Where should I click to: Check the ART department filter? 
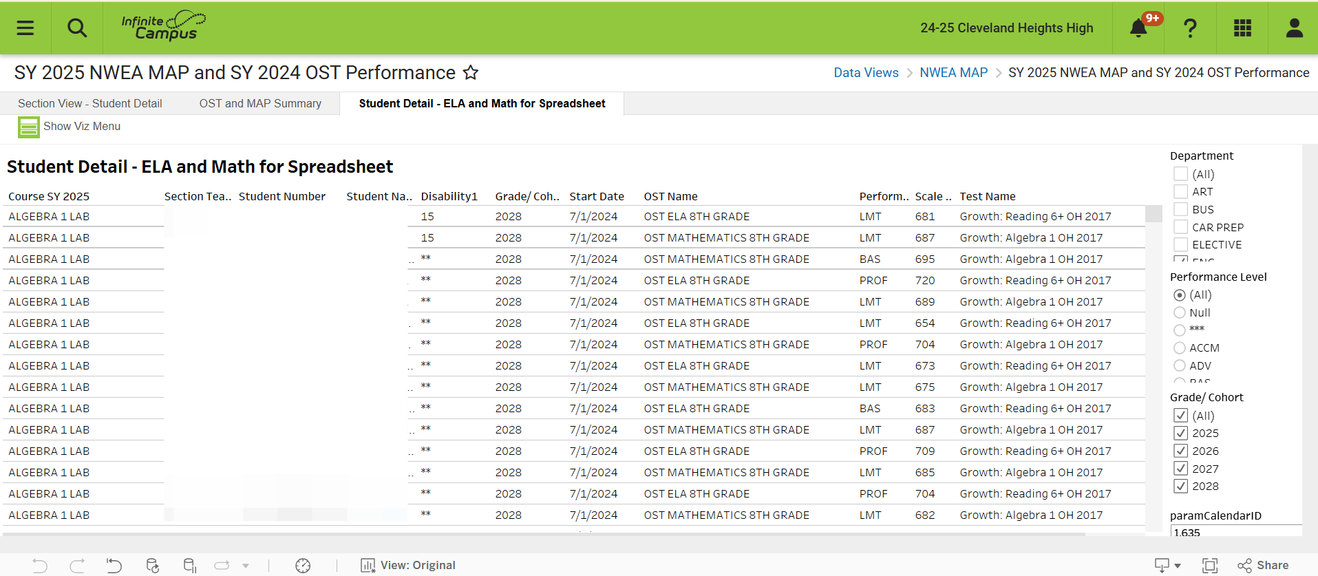[x=1181, y=191]
